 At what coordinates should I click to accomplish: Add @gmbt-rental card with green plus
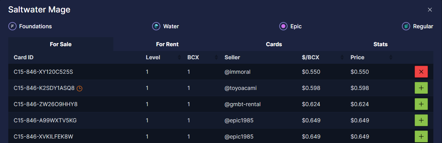421,104
